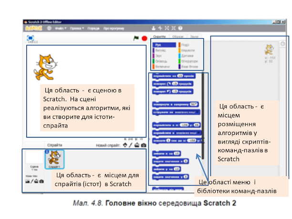This screenshot has width=292, height=219.
Task: Select the Величини block category
Action: pos(161,67)
